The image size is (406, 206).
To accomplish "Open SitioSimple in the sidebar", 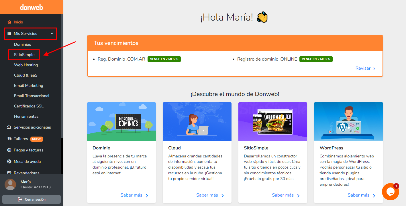I will 24,55.
